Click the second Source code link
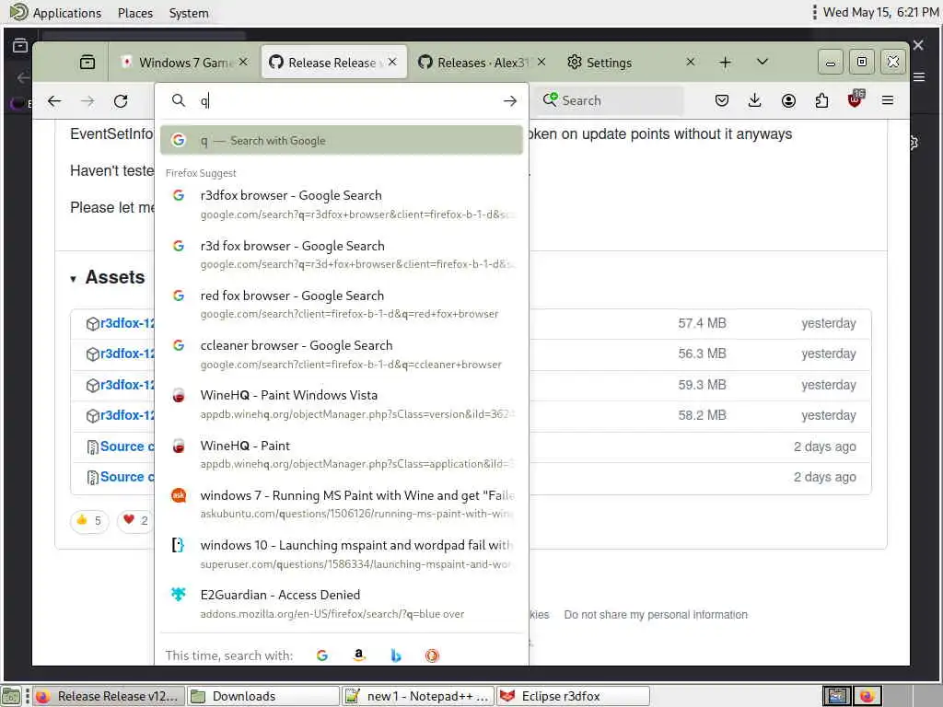943x707 pixels. tap(127, 477)
